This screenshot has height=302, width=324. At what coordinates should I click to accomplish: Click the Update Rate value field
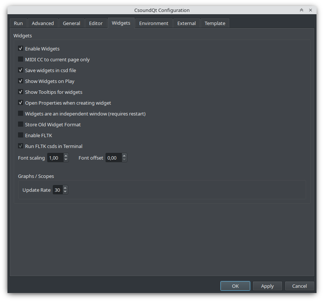58,190
